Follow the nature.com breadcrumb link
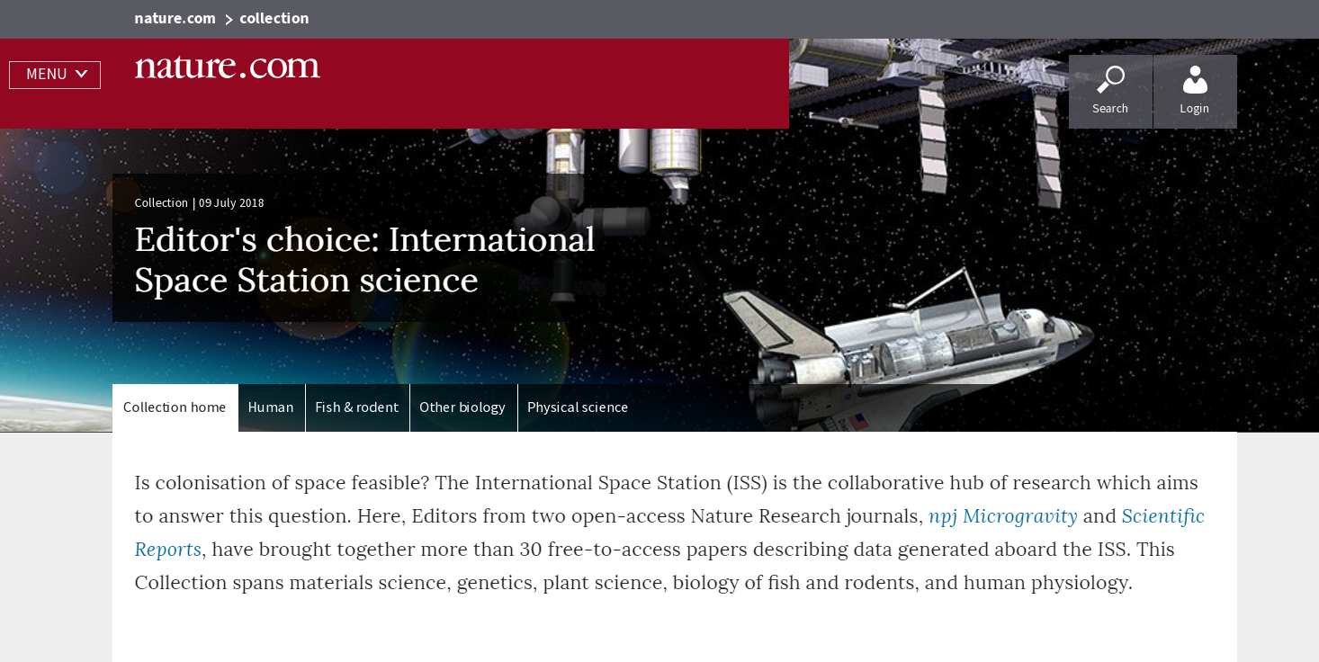Viewport: 1319px width, 662px height. 175,18
